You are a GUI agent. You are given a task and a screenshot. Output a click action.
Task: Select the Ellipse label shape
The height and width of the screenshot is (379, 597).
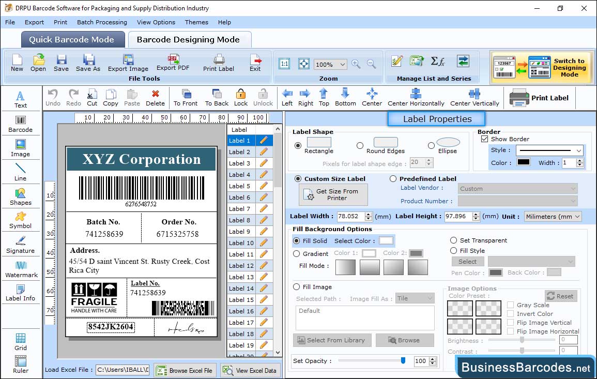click(431, 145)
